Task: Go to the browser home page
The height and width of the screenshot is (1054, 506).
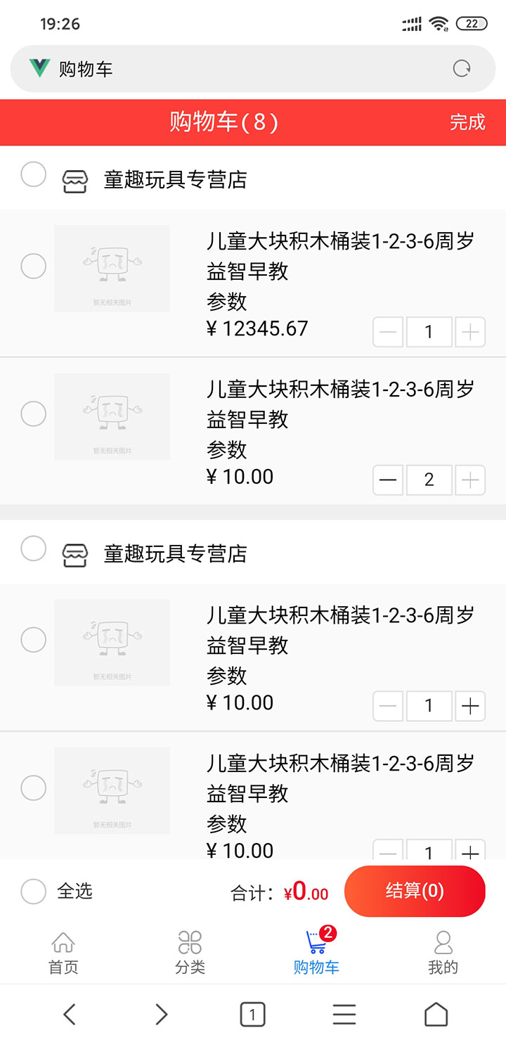Action: (x=436, y=1015)
